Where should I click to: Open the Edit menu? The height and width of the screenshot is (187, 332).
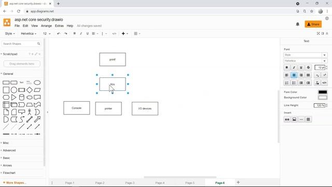click(25, 25)
